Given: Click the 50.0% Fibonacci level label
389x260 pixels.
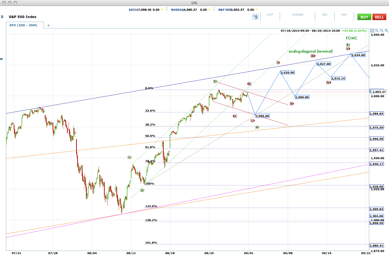Looking at the screenshot, I should [150, 136].
